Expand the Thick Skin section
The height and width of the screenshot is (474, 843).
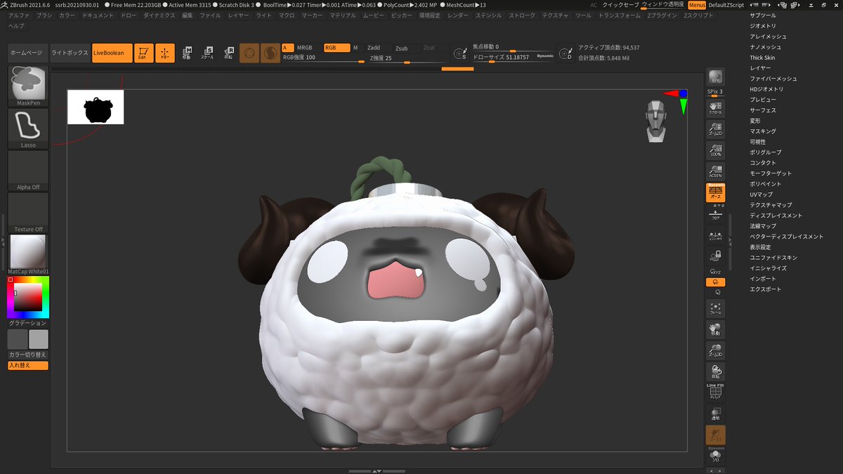click(762, 58)
